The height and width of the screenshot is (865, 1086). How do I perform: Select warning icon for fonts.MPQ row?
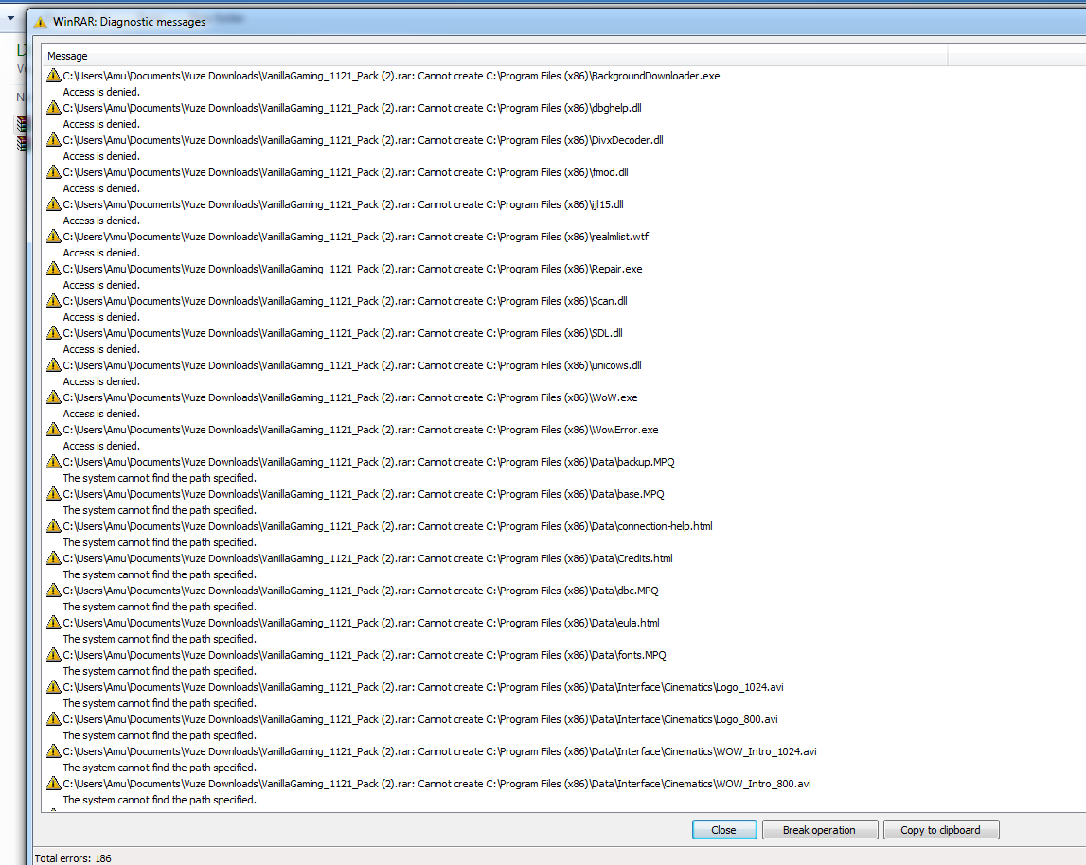coord(53,655)
